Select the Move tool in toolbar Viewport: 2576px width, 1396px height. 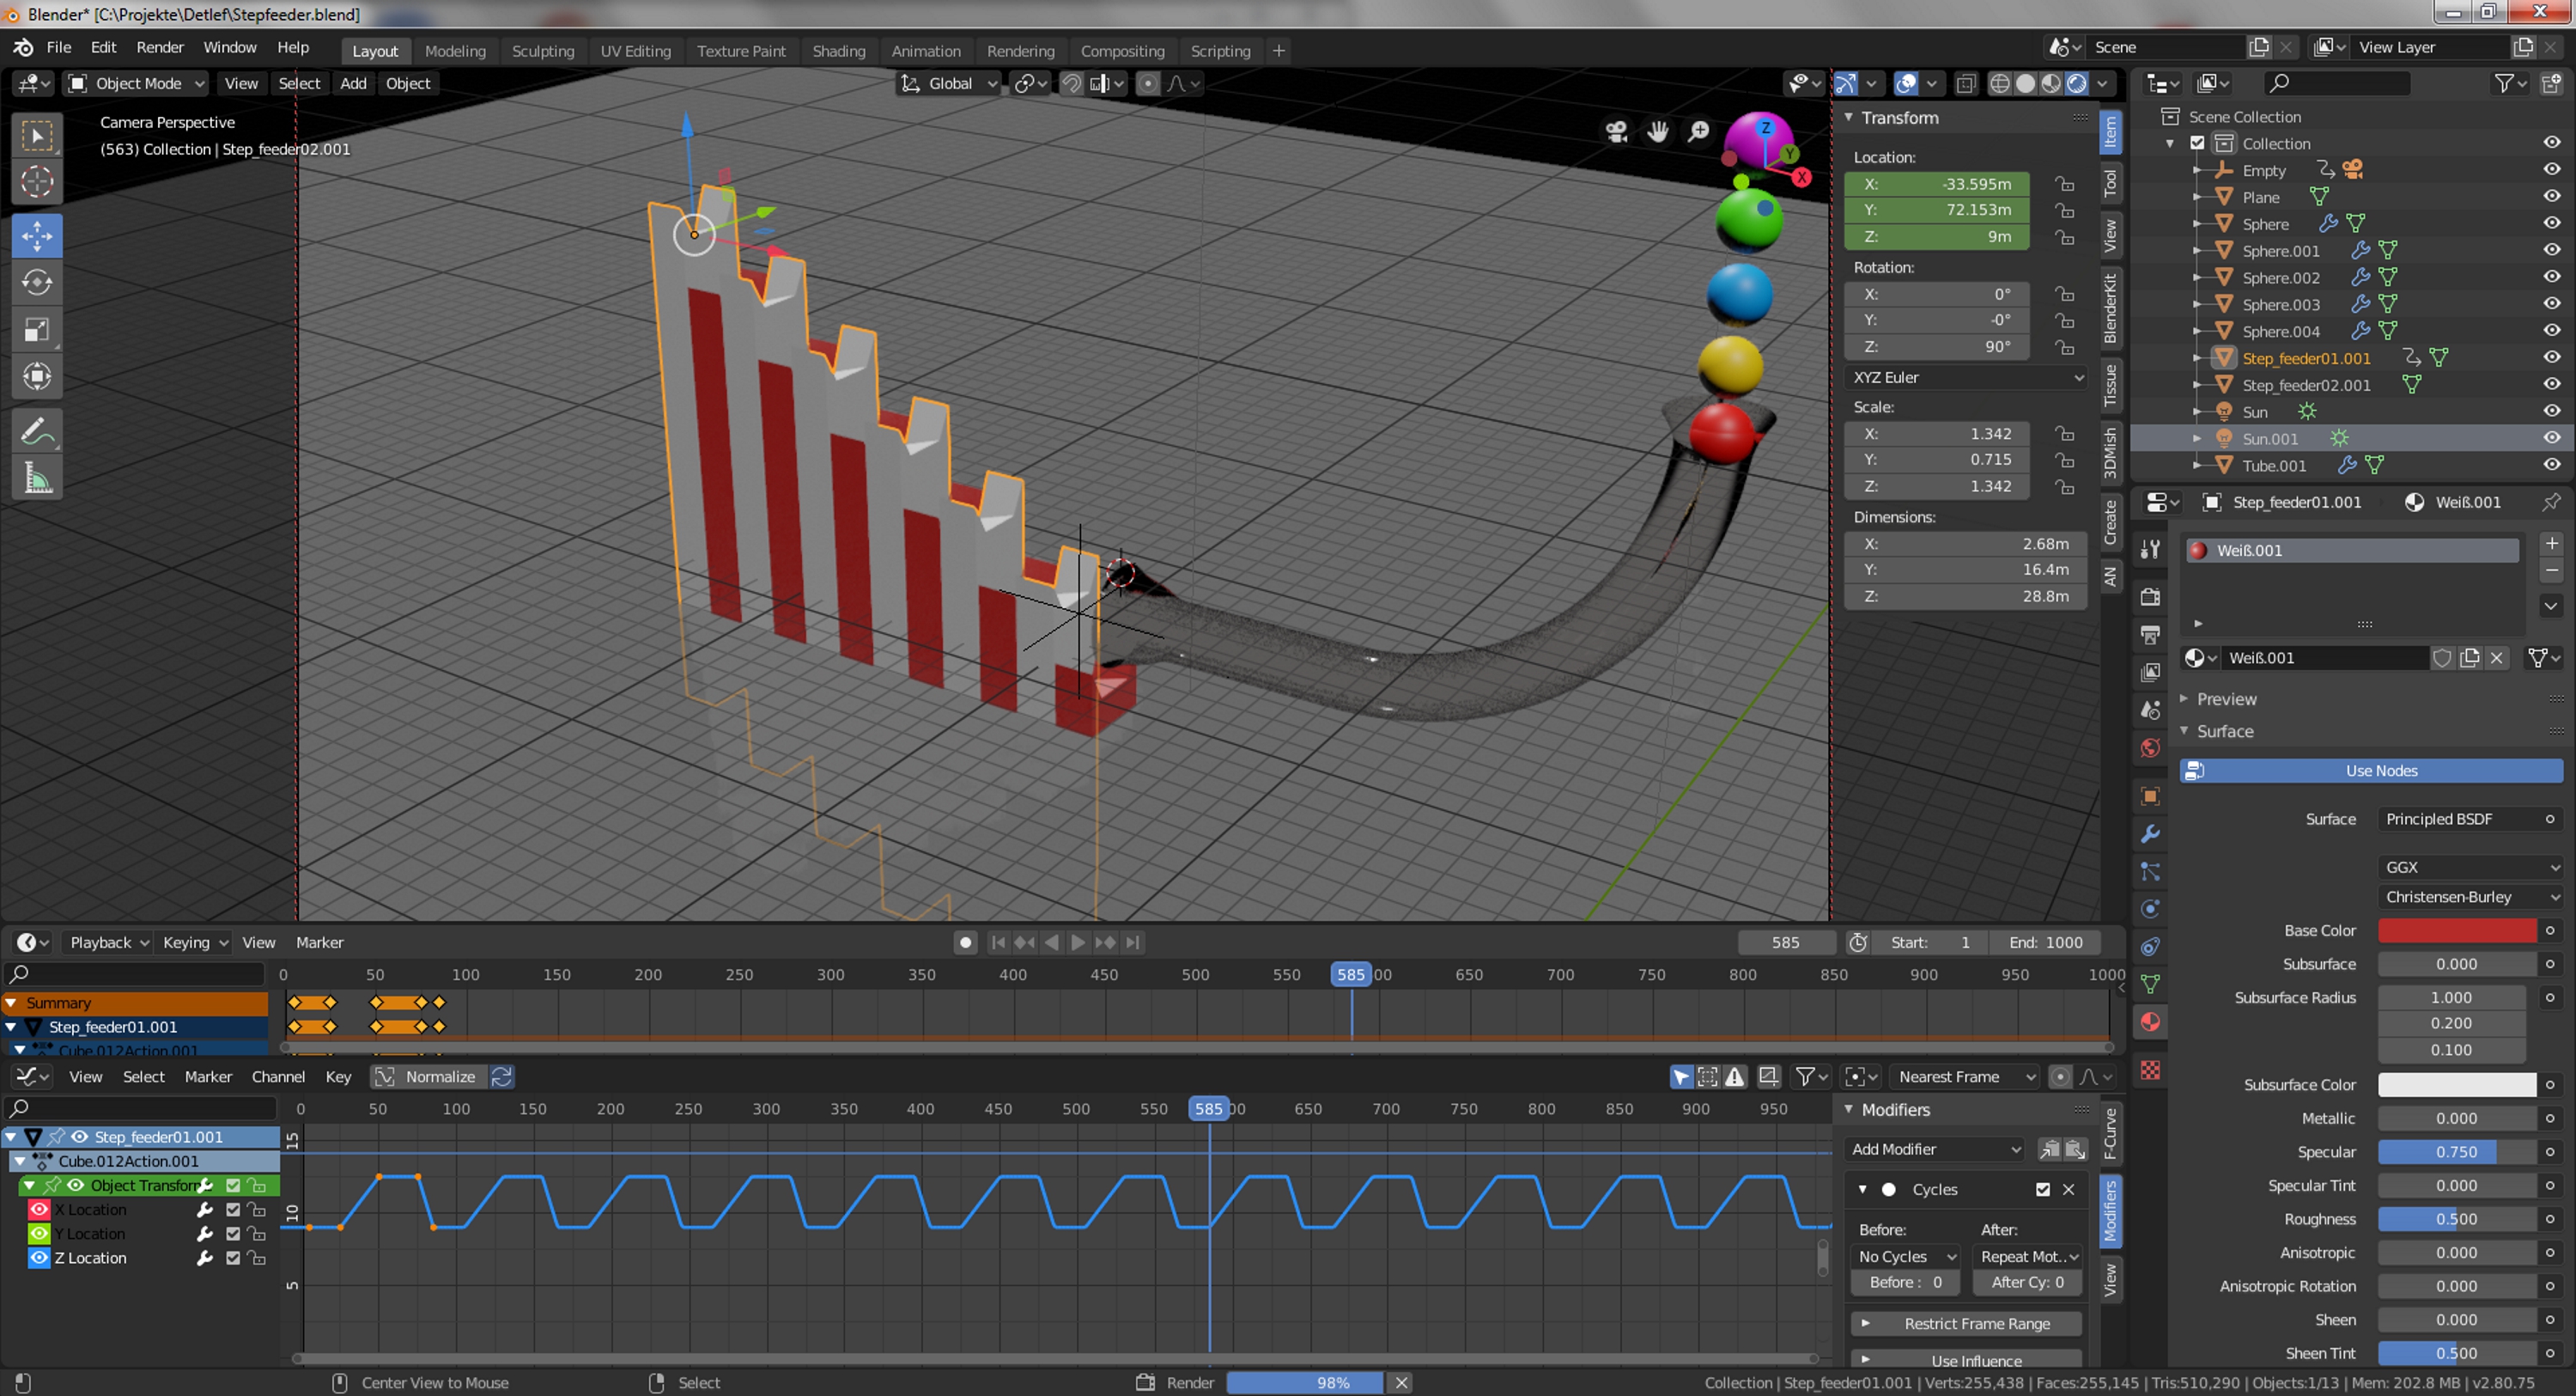pyautogui.click(x=37, y=236)
